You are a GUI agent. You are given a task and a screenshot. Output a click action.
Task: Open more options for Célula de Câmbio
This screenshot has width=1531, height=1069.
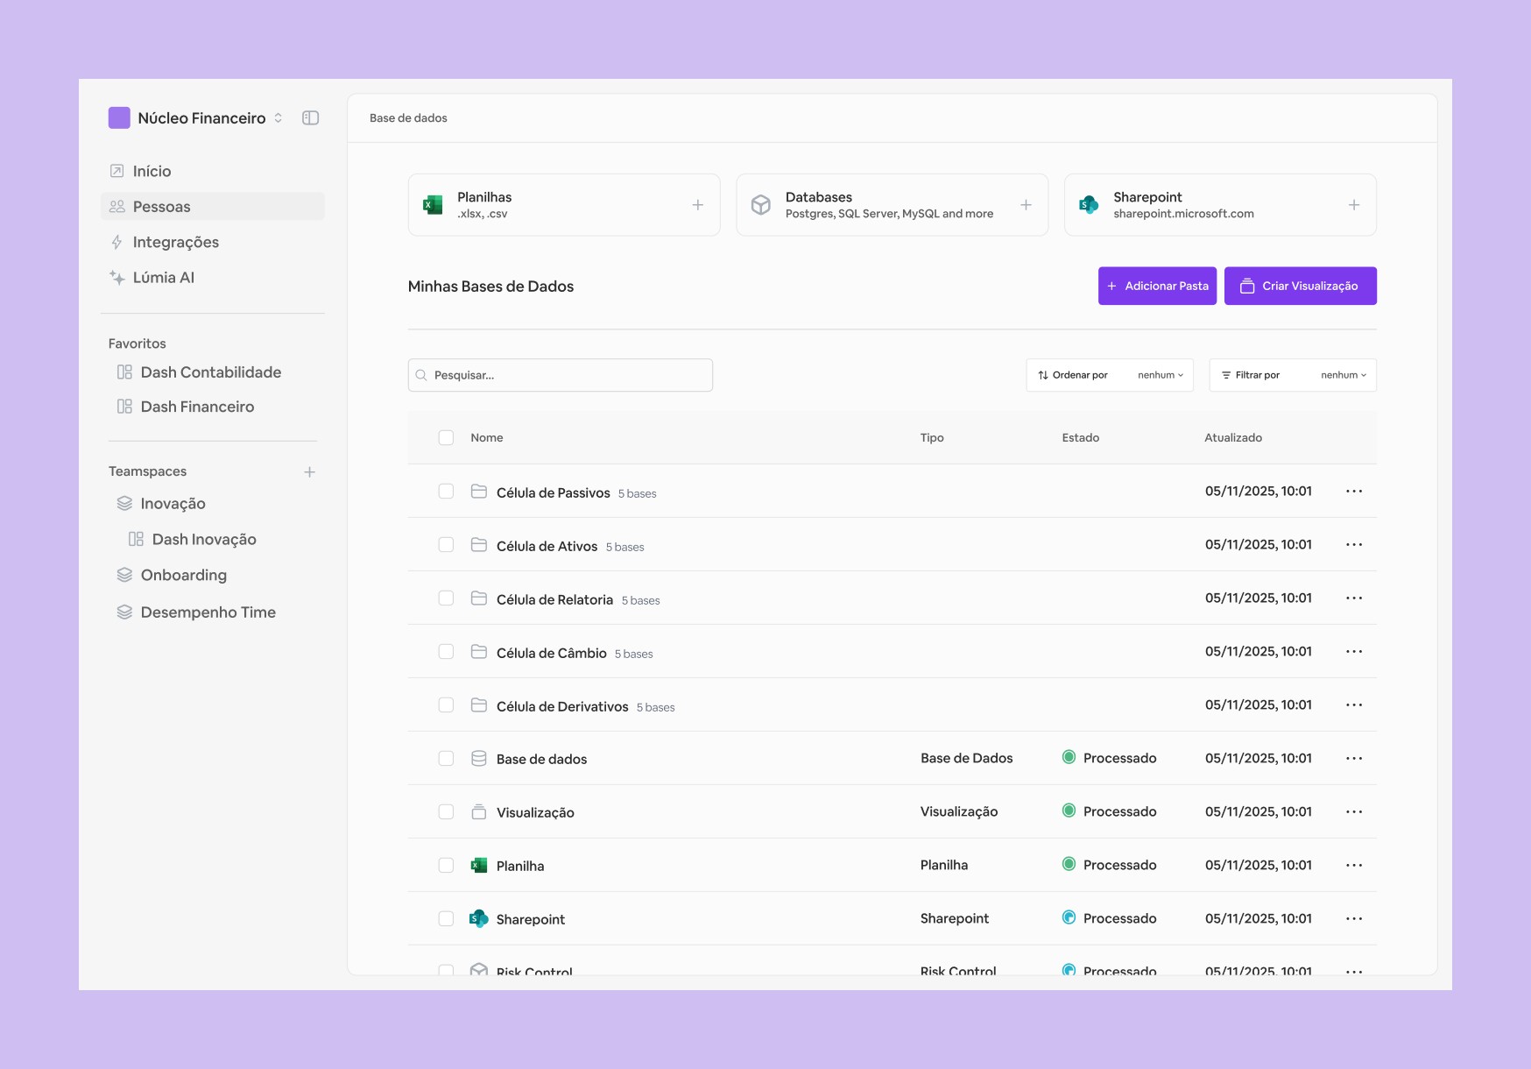[x=1354, y=652]
